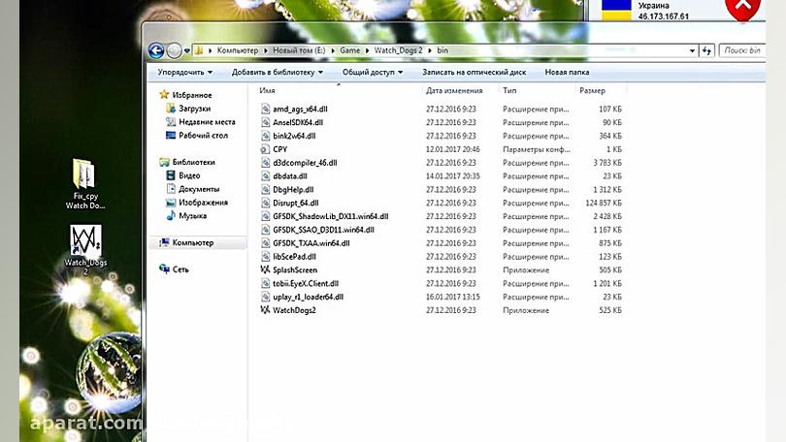Select file name 'GFSDK_TXAA.win64.dll'
This screenshot has height=442, width=786.
click(311, 242)
